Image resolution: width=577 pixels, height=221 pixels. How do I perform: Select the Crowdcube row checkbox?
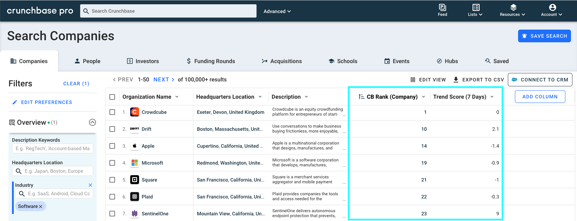click(x=112, y=112)
